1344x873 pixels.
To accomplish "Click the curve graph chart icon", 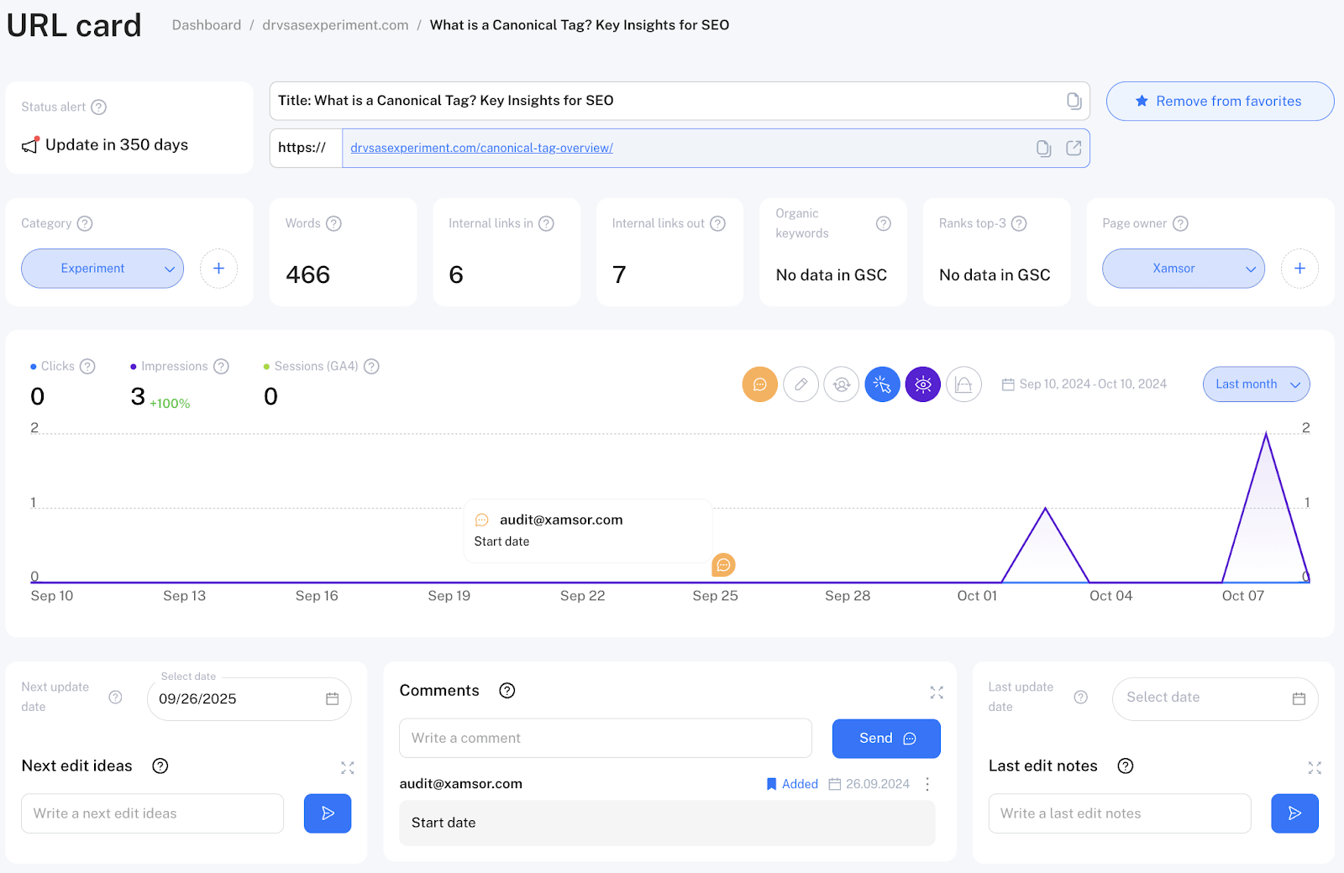I will (x=963, y=384).
